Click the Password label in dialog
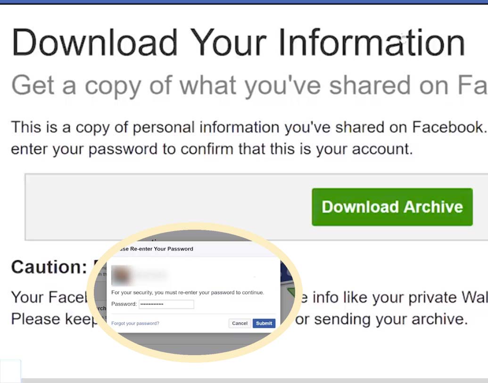The image size is (488, 383). (x=124, y=304)
